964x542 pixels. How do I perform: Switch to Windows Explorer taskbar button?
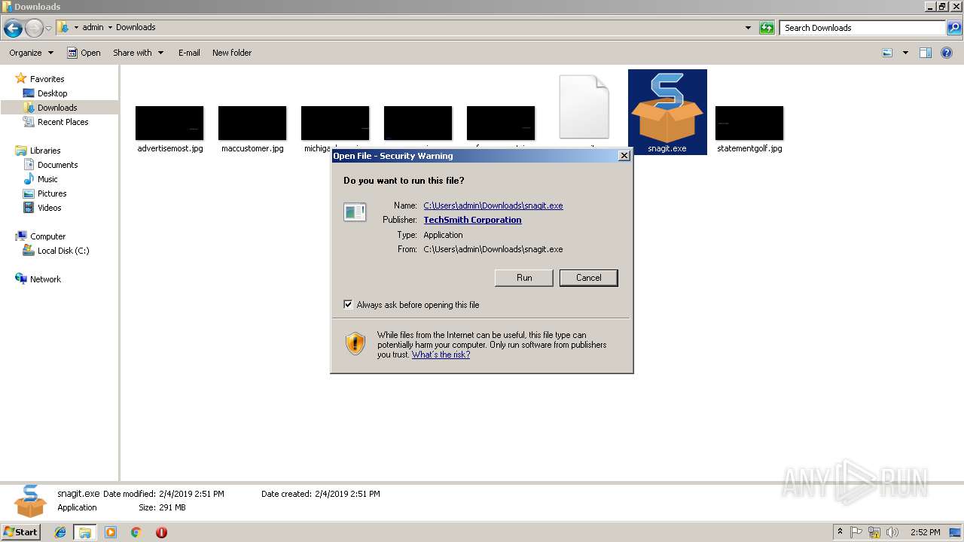[85, 532]
